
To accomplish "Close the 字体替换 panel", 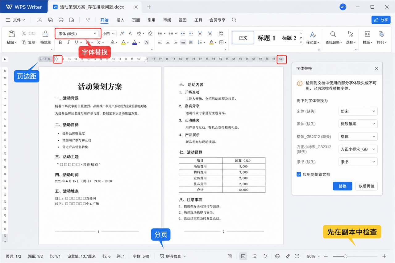I will tap(376, 68).
